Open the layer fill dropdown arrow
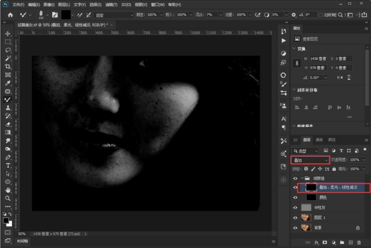 363,169
